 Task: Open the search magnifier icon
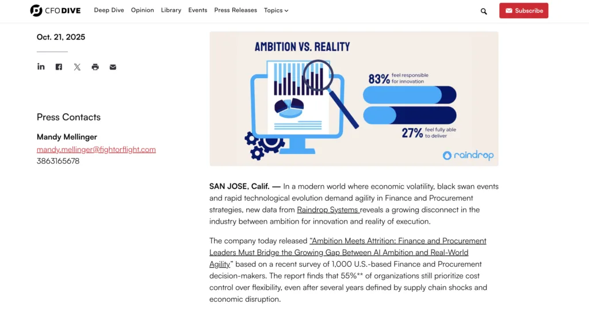484,11
